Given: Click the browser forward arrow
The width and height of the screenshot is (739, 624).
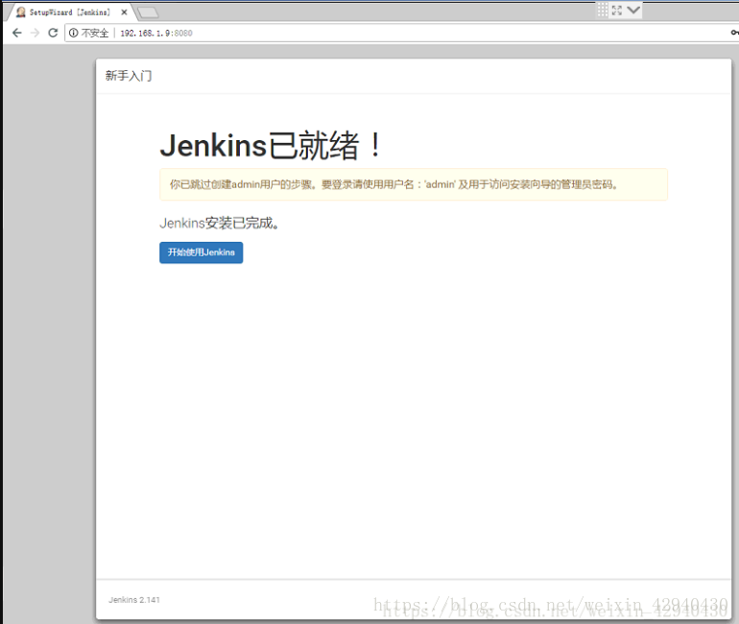Looking at the screenshot, I should (x=35, y=33).
